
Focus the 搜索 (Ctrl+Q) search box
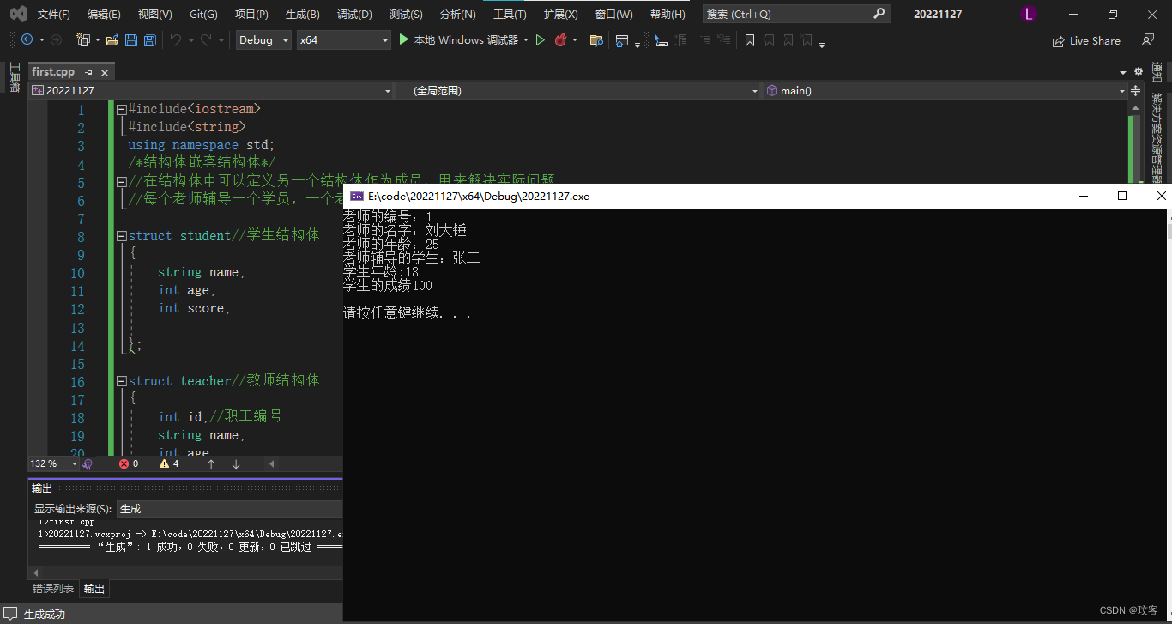pyautogui.click(x=796, y=14)
